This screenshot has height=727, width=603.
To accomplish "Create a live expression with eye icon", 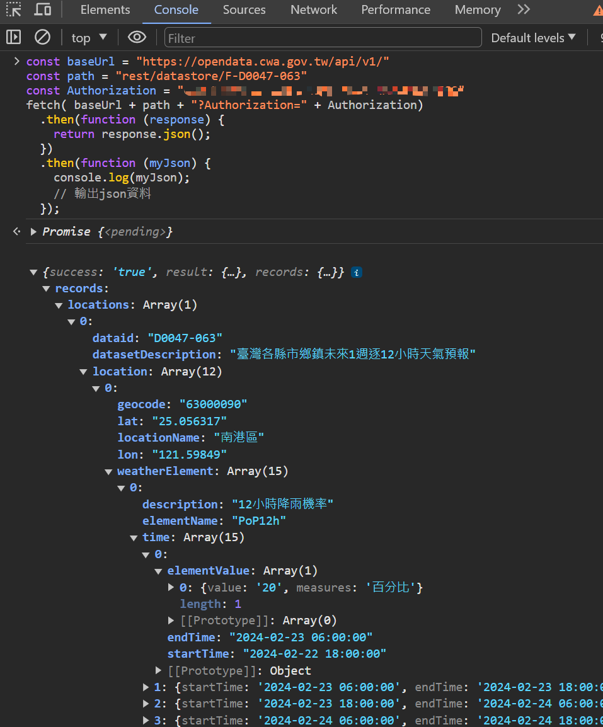I will [137, 38].
